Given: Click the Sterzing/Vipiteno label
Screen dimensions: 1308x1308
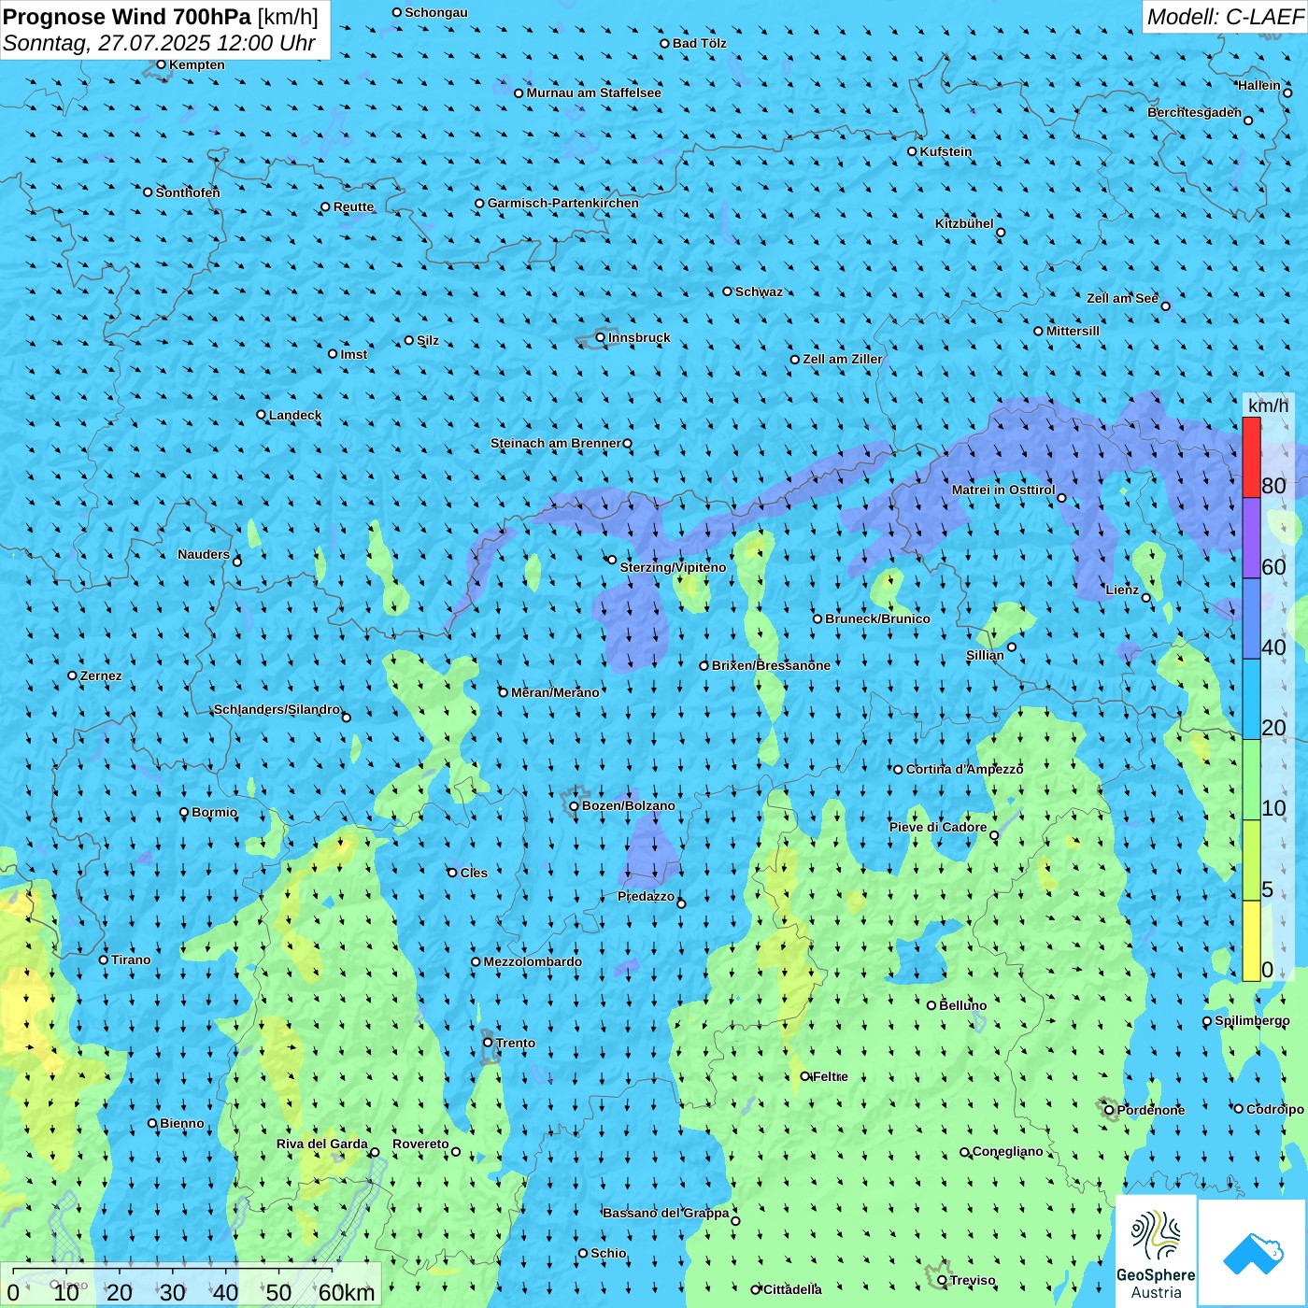Looking at the screenshot, I should [x=673, y=567].
